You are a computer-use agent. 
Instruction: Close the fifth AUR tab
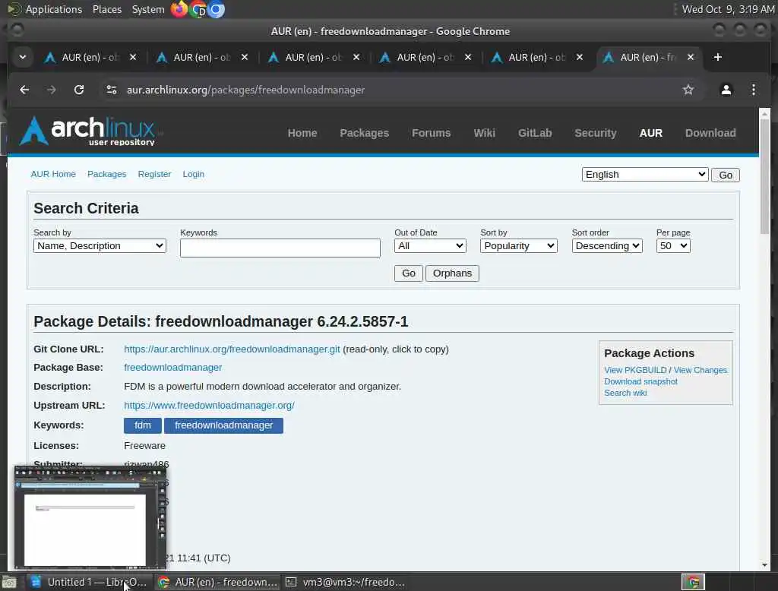point(580,57)
